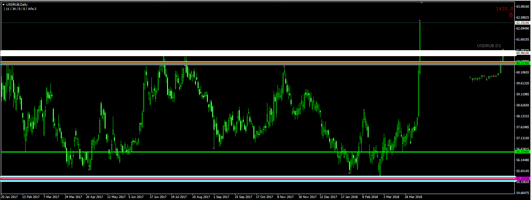Click the 29 Mar 2017 date label

click(73, 197)
